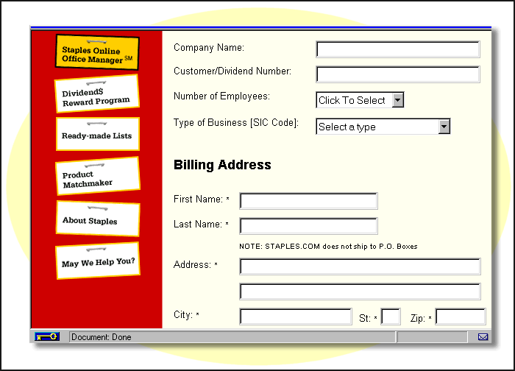515x371 pixels.
Task: Go to Ready-made Lists
Action: pos(97,136)
